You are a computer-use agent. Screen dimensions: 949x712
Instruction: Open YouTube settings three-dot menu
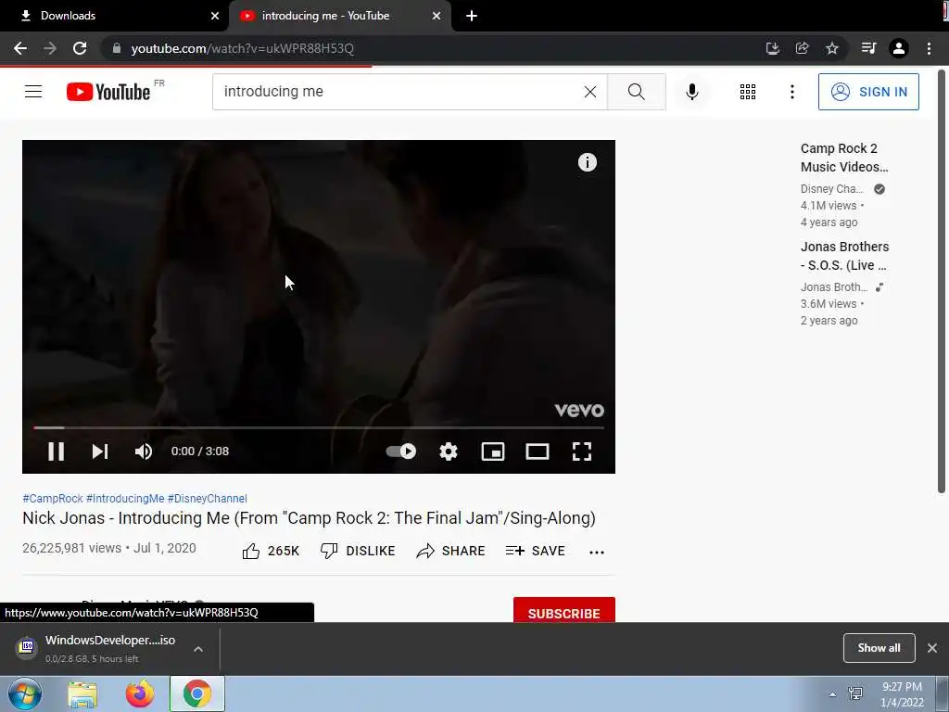792,92
